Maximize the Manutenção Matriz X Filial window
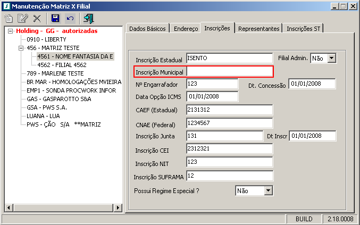 (344, 6)
